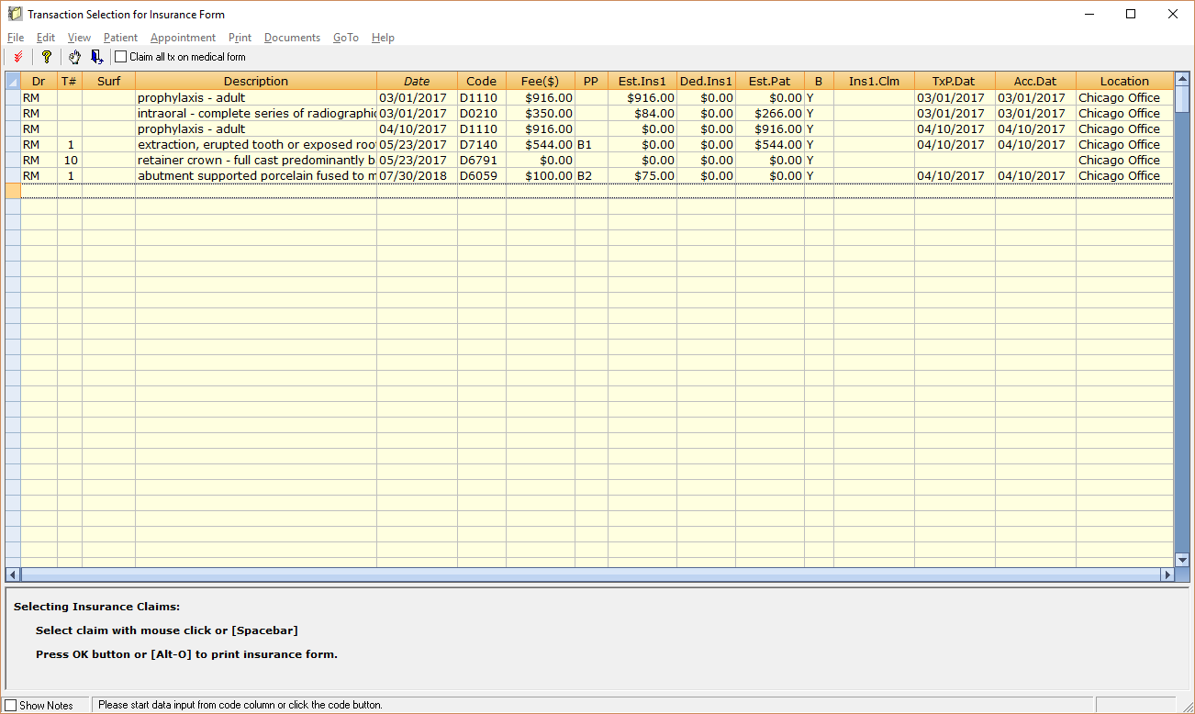Screen dimensions: 1195x714
Task: Click the Acc.Dat column header
Action: tap(1035, 81)
